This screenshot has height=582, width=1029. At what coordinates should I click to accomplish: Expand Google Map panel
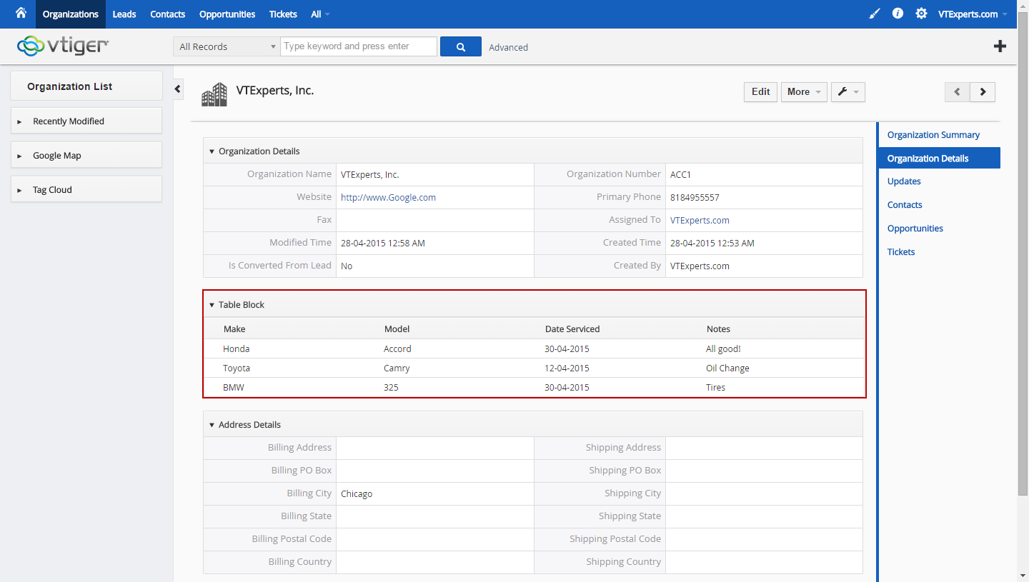(86, 155)
